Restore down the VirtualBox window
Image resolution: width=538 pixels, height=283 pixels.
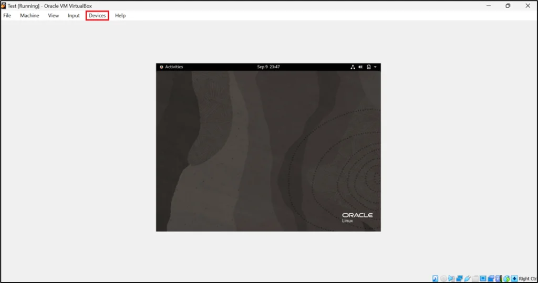pos(508,5)
